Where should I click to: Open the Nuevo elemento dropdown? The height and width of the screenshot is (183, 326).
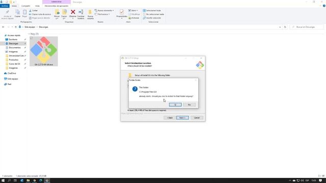[104, 11]
